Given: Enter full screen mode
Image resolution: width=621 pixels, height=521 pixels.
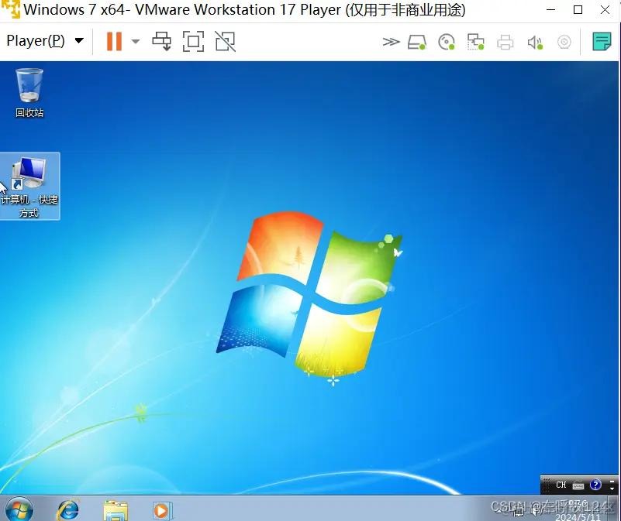Looking at the screenshot, I should click(x=193, y=41).
